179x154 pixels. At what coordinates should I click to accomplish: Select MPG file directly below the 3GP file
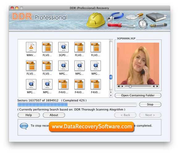point(63,66)
